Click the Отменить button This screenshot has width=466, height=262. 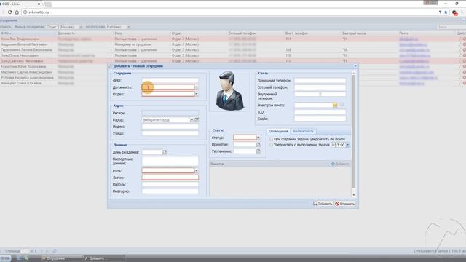(344, 204)
